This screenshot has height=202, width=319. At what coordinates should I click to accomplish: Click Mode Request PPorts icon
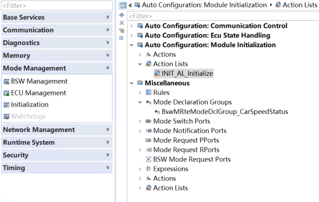tap(149, 140)
